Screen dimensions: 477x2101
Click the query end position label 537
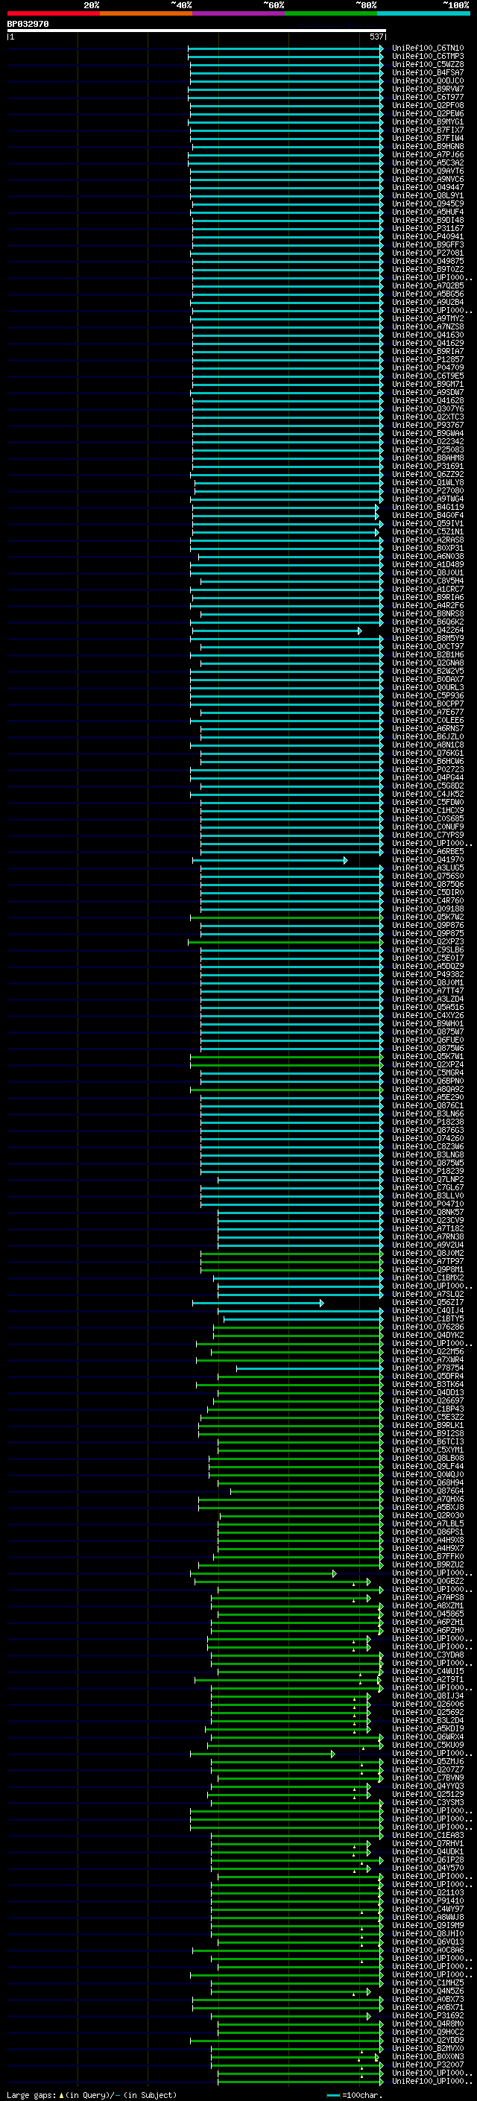tap(376, 37)
